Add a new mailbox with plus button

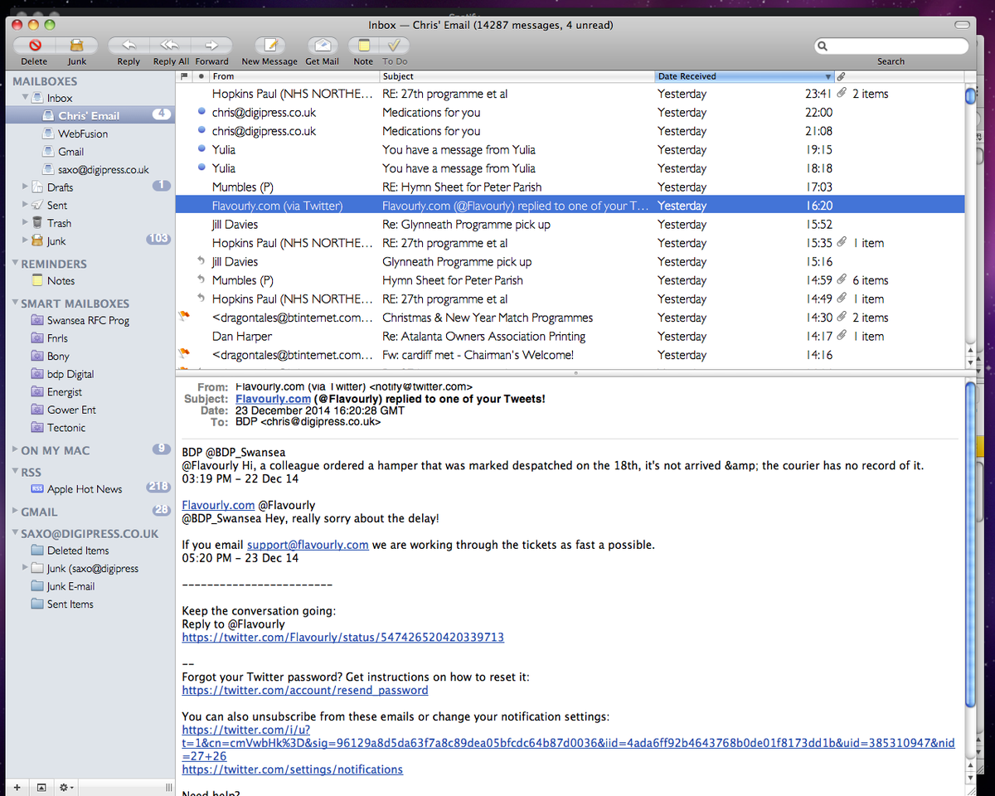click(17, 787)
